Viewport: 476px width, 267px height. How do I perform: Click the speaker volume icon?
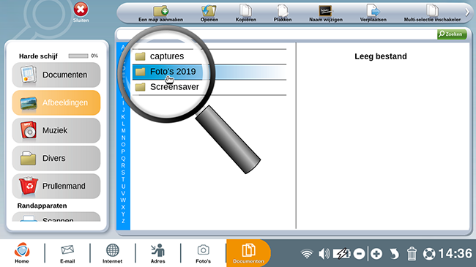pos(324,254)
